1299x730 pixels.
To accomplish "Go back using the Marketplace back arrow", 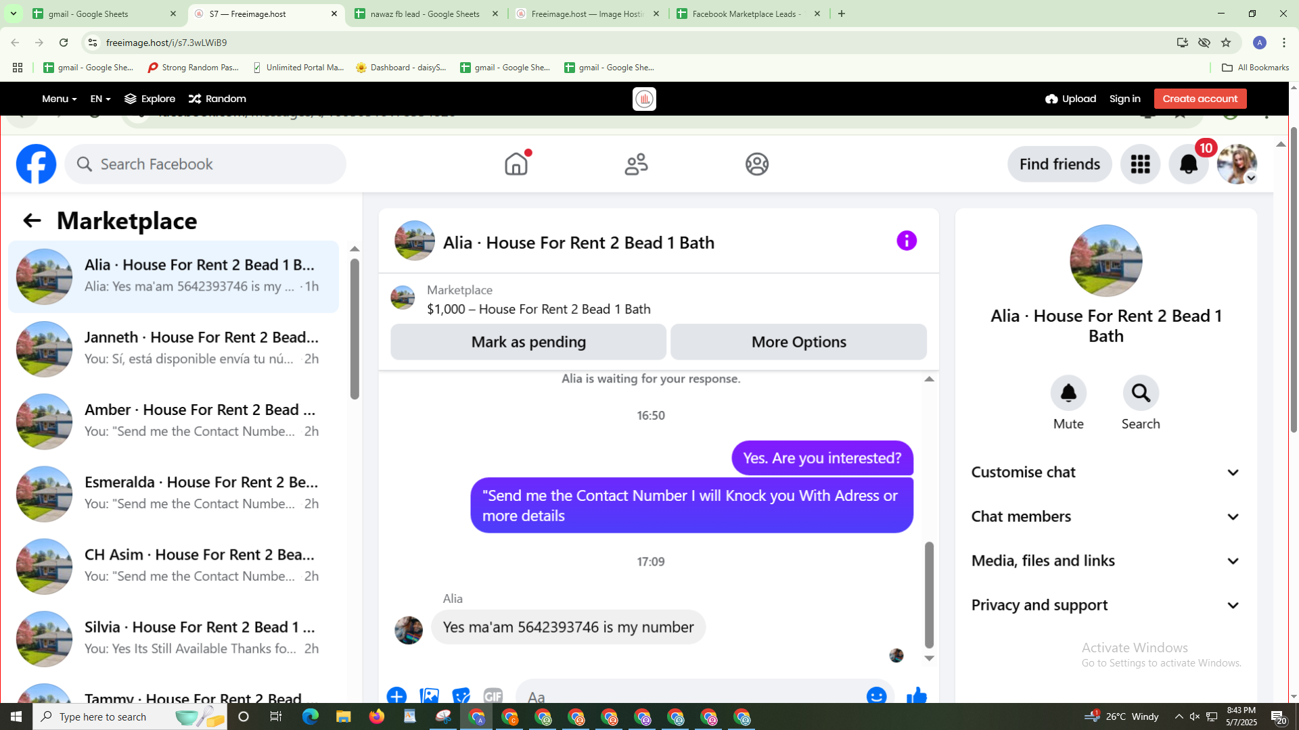I will (32, 220).
